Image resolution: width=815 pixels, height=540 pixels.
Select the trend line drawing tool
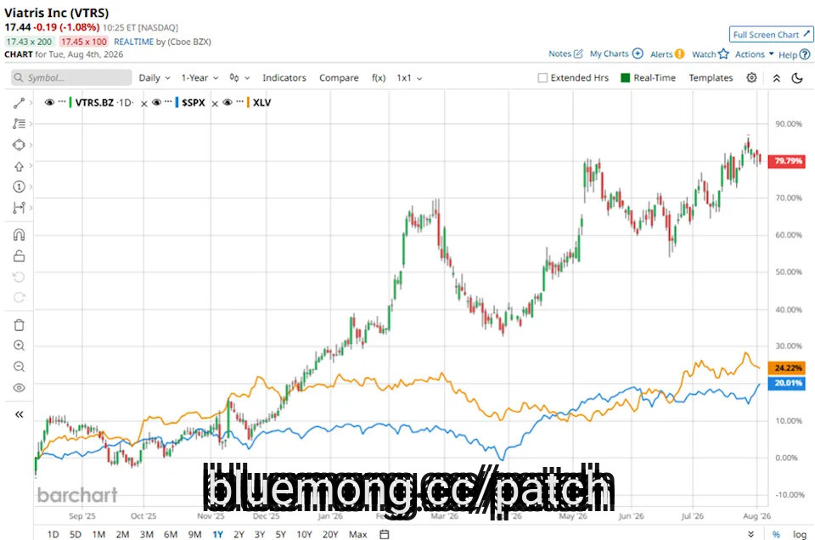coord(19,103)
